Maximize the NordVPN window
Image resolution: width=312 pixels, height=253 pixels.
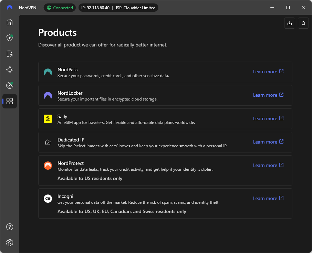pyautogui.click(x=288, y=8)
